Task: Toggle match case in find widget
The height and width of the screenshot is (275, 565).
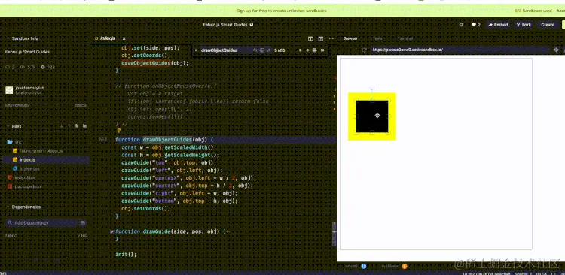Action: point(255,50)
